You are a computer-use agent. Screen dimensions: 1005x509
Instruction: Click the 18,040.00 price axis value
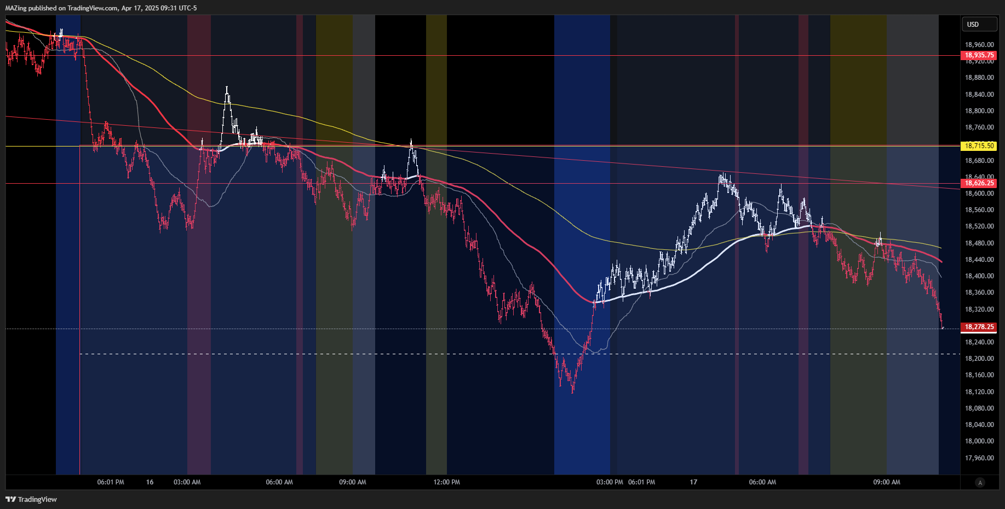coord(979,425)
